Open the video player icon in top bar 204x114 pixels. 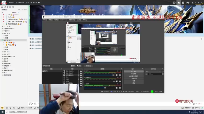point(174,3)
